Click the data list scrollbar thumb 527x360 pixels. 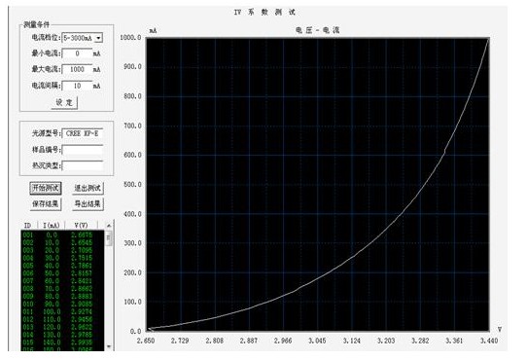[109, 237]
